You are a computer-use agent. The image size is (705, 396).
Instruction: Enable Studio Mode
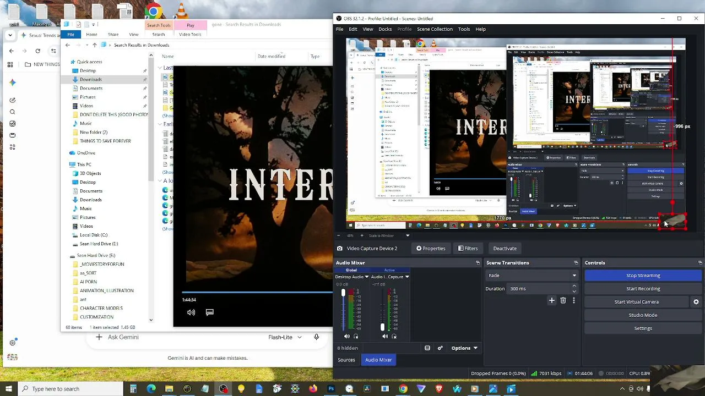click(643, 315)
